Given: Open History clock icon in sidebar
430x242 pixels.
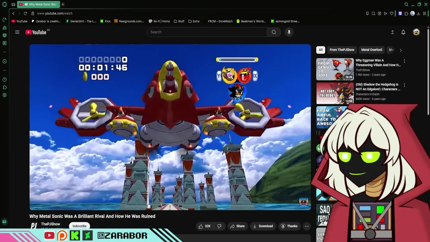Looking at the screenshot, I should click(x=4, y=80).
